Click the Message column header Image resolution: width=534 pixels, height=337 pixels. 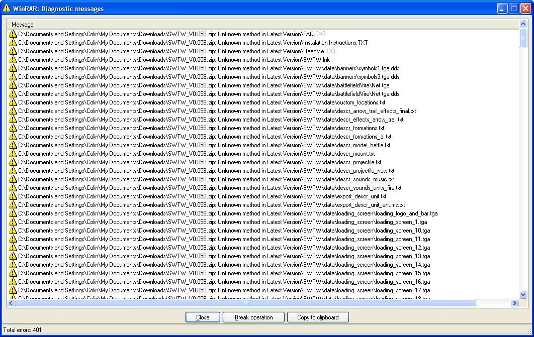[263, 25]
